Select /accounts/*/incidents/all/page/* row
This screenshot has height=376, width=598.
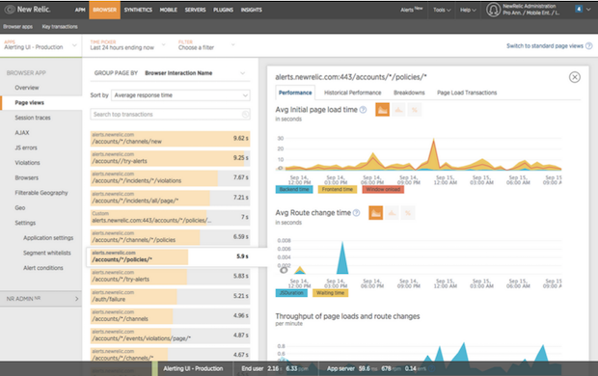pyautogui.click(x=170, y=198)
